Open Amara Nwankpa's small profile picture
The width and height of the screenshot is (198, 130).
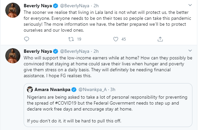[30, 89]
